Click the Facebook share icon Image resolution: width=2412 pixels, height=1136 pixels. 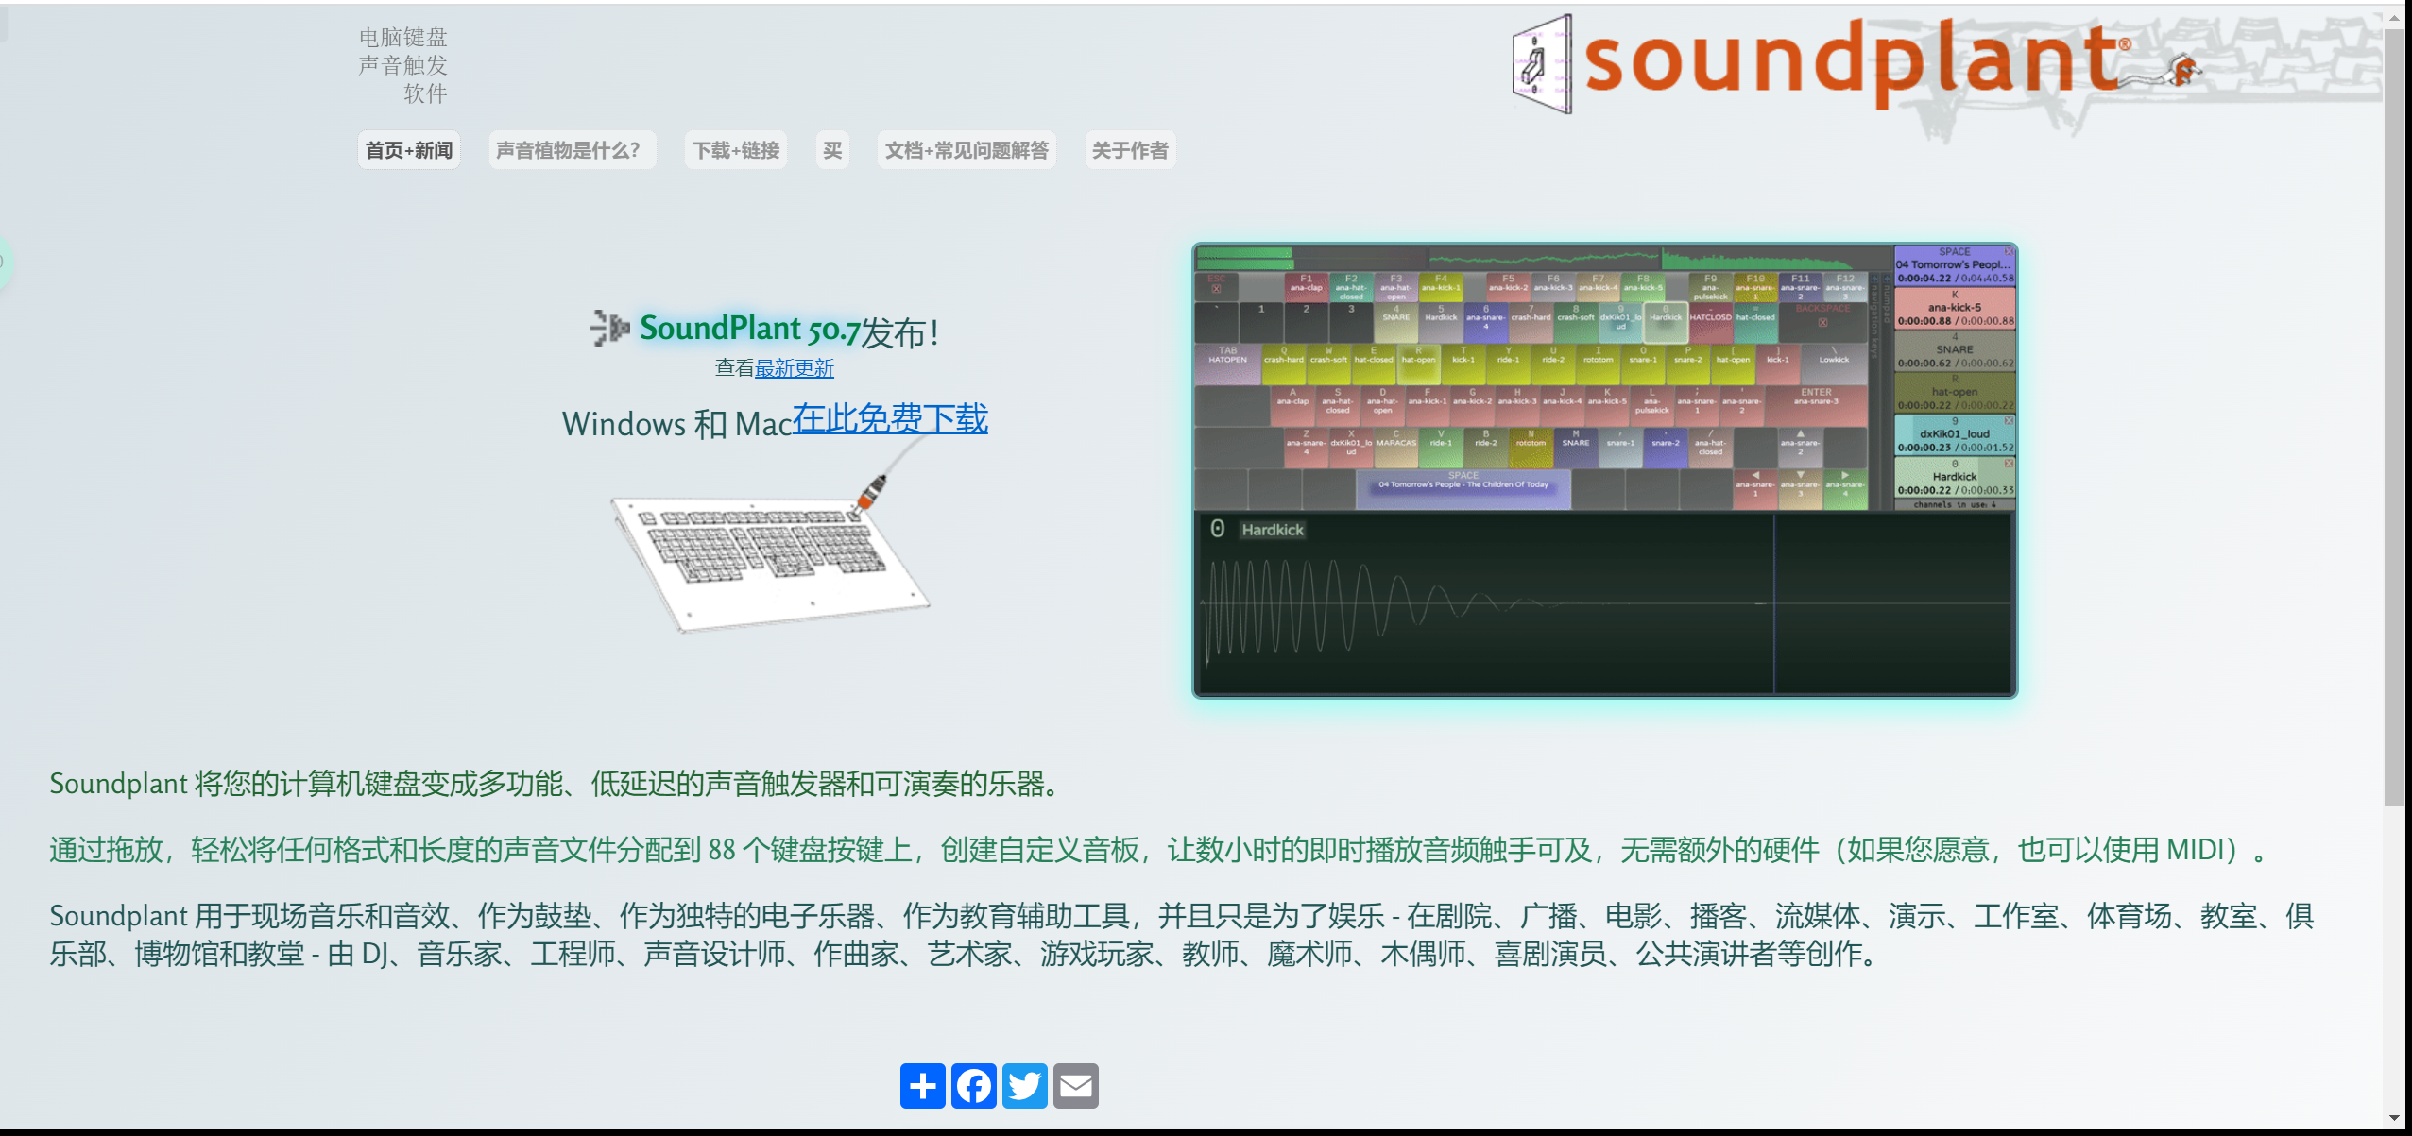[974, 1086]
